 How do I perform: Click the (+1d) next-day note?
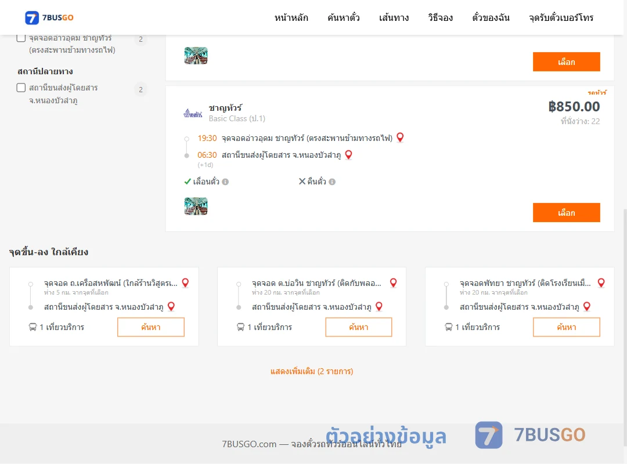tap(205, 165)
